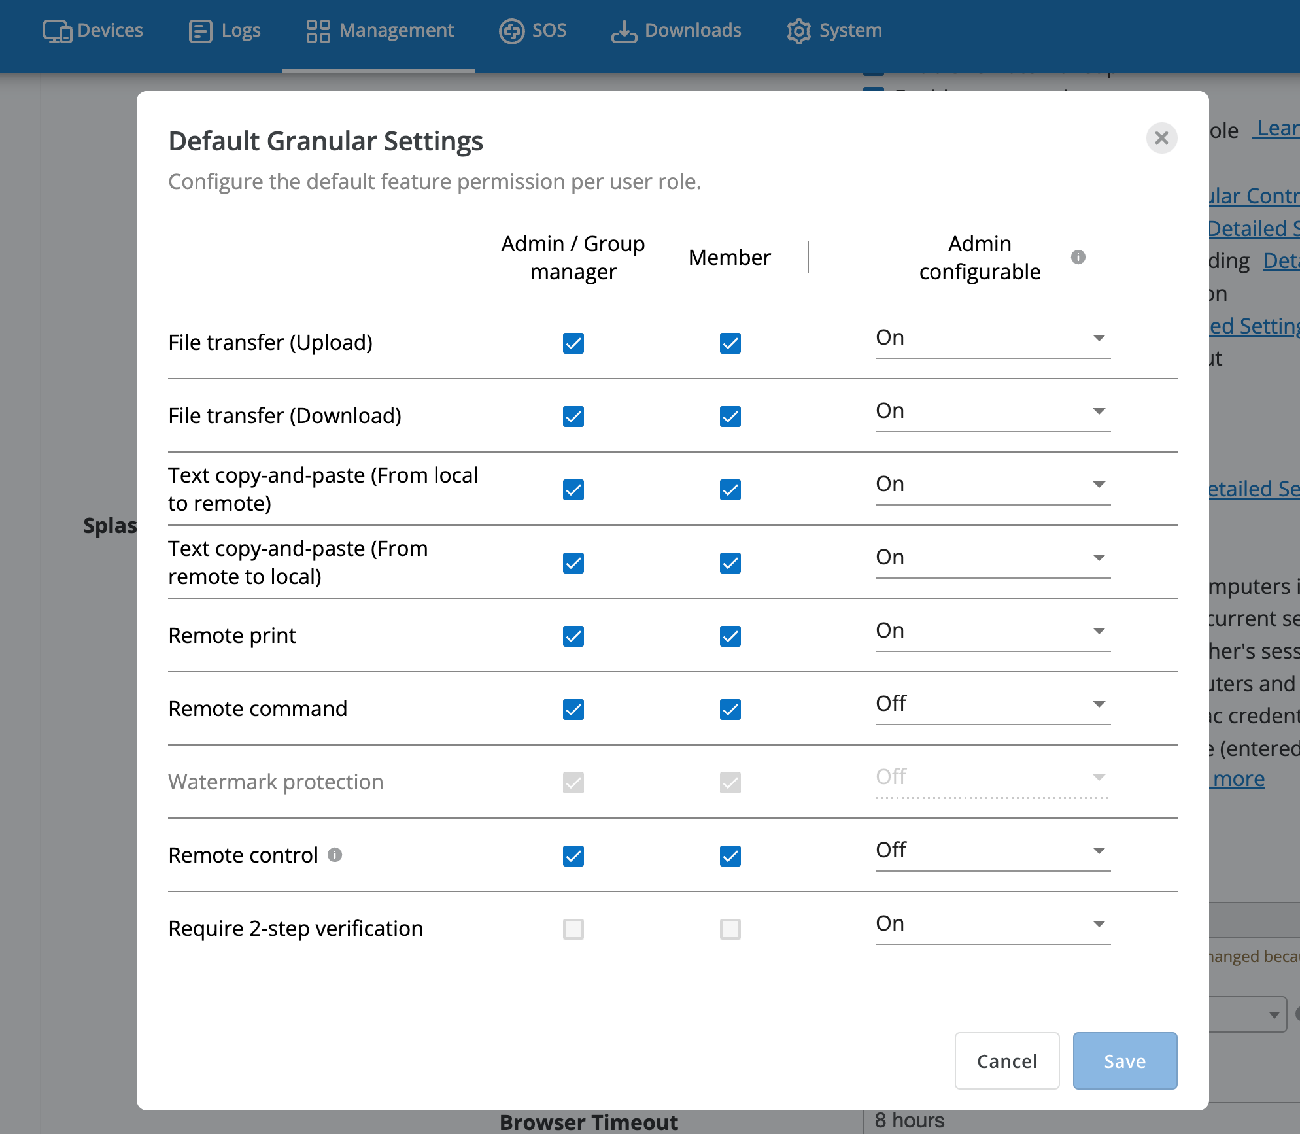Open copy-paste local to remote dropdown
Screen dimensions: 1300x1134
pos(993,485)
